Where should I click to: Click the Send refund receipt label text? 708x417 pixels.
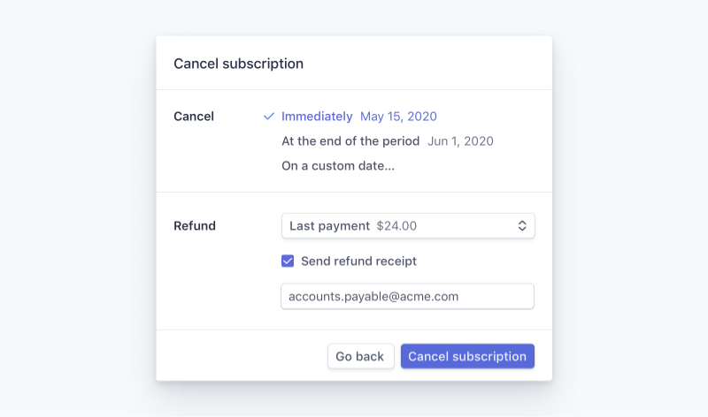click(358, 262)
